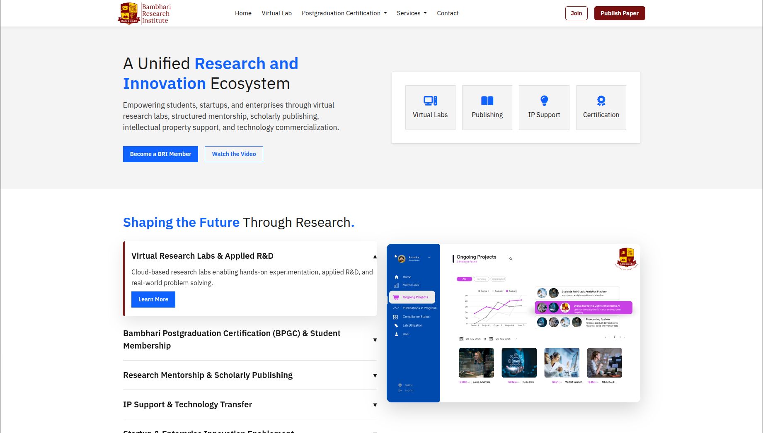
Task: Expand IP Support & Technology Transfer section
Action: [x=375, y=405]
